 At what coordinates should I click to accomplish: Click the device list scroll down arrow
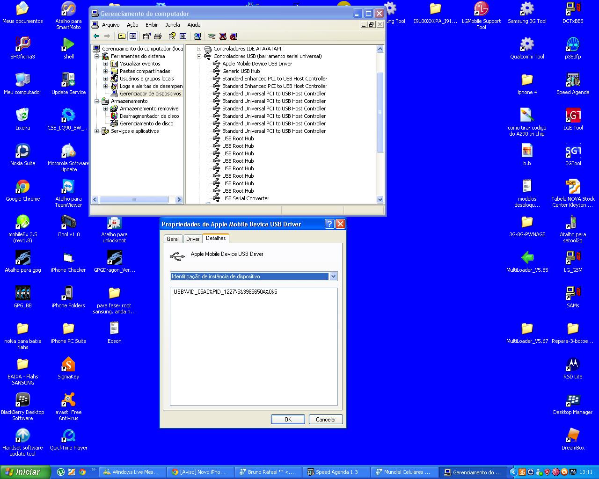[380, 199]
